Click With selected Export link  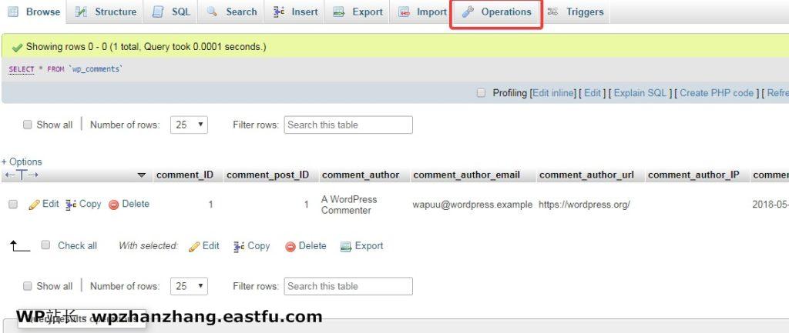pyautogui.click(x=369, y=245)
